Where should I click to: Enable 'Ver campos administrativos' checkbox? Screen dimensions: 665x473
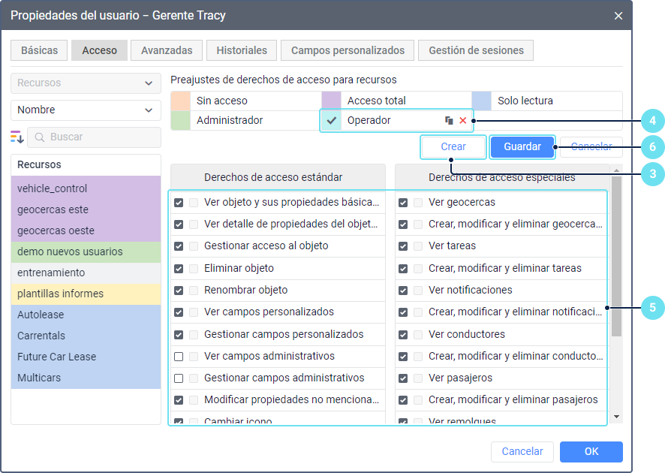click(x=179, y=356)
